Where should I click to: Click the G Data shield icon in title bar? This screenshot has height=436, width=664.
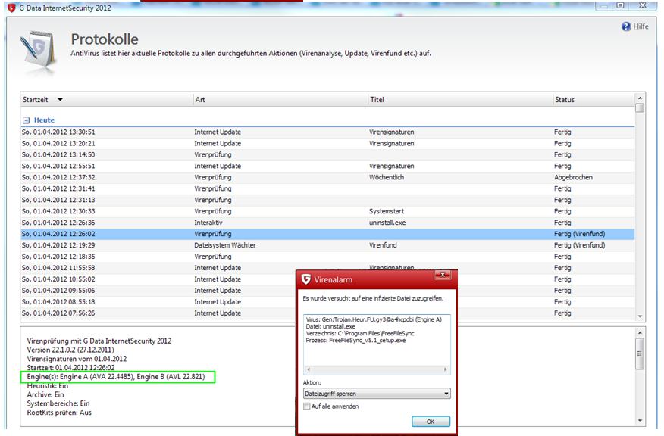[x=11, y=8]
